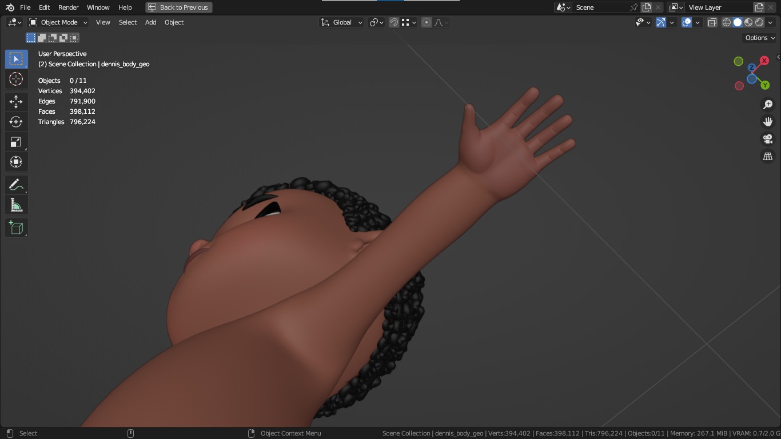
Task: Choose the Invert Selection mode icon
Action: (x=63, y=38)
